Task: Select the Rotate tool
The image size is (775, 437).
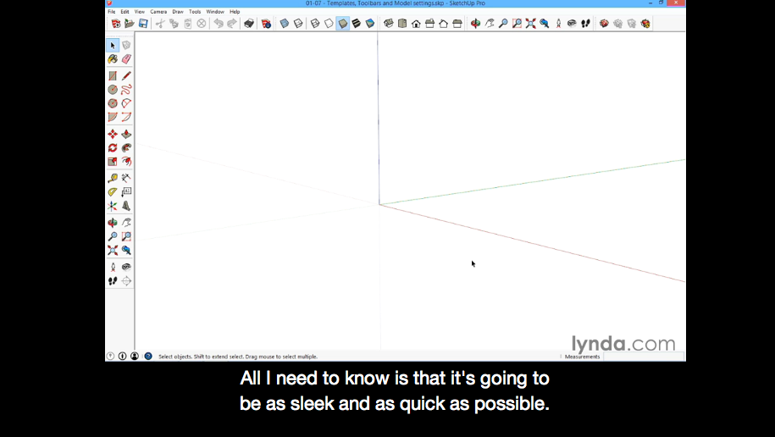Action: coord(113,148)
